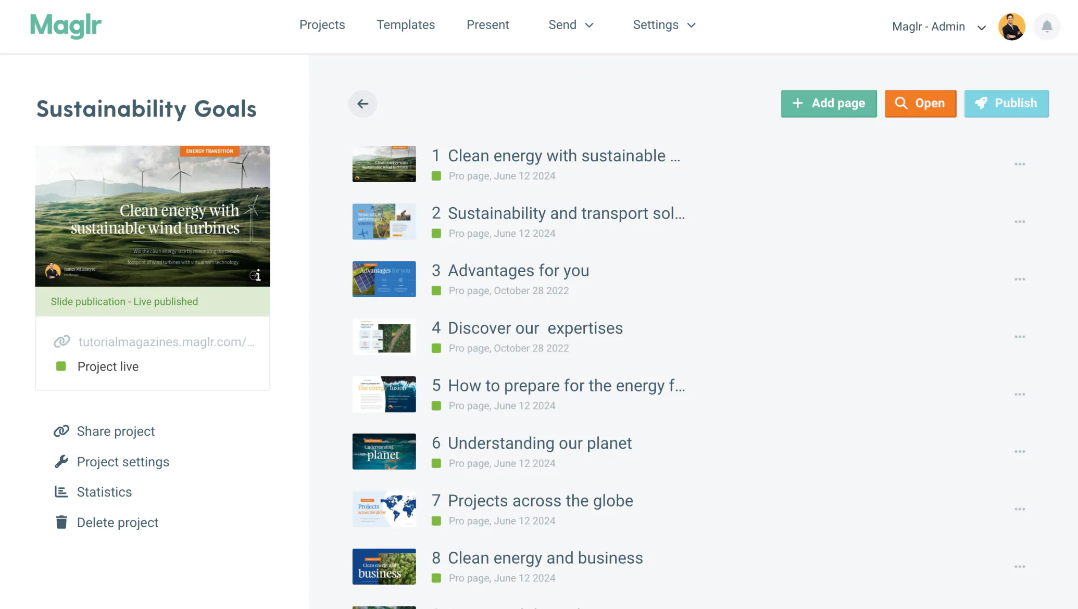Select page title 'Understanding our planet'
The height and width of the screenshot is (609, 1078).
click(540, 443)
